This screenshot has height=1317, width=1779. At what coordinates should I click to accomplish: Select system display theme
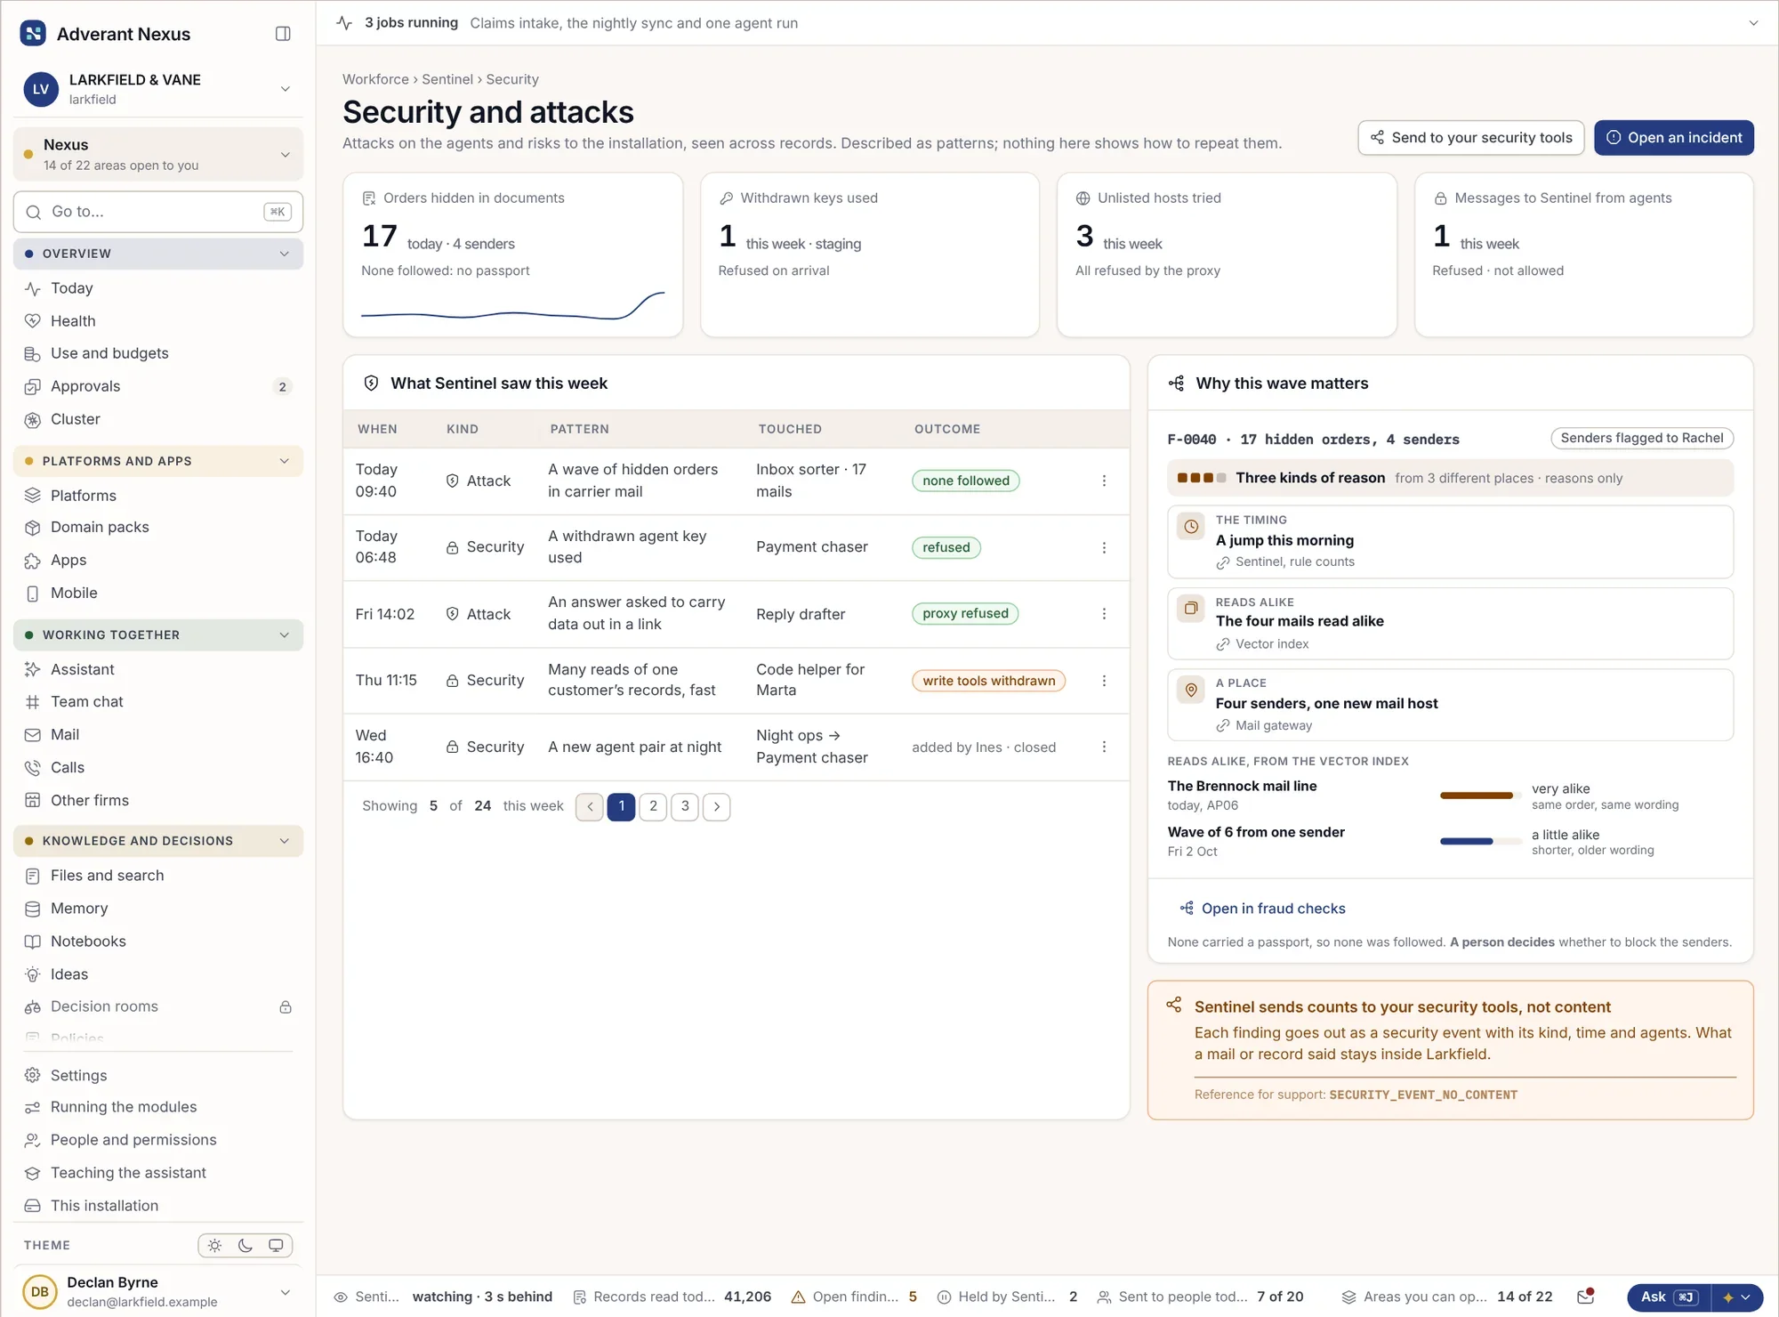[276, 1246]
